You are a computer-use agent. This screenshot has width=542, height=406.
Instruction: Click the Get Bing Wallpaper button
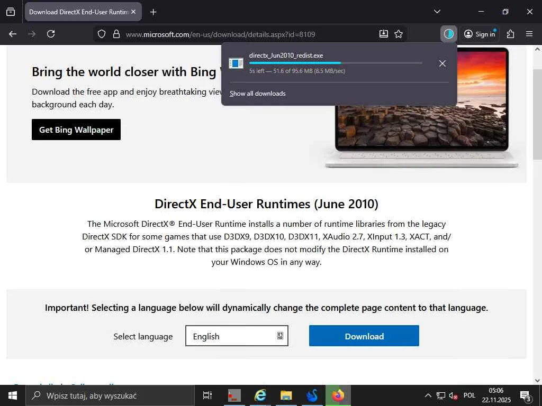click(x=76, y=130)
